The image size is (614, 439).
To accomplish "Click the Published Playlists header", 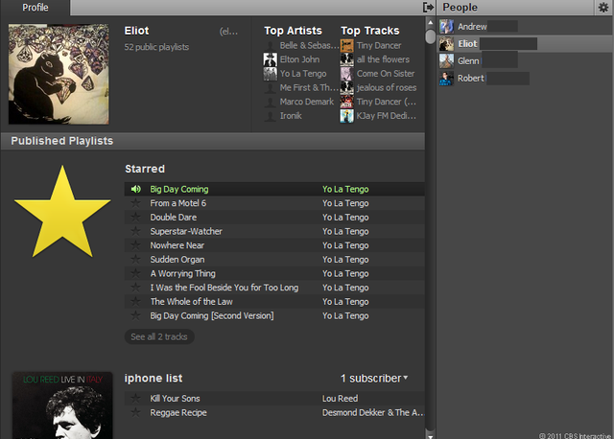I will click(x=213, y=141).
